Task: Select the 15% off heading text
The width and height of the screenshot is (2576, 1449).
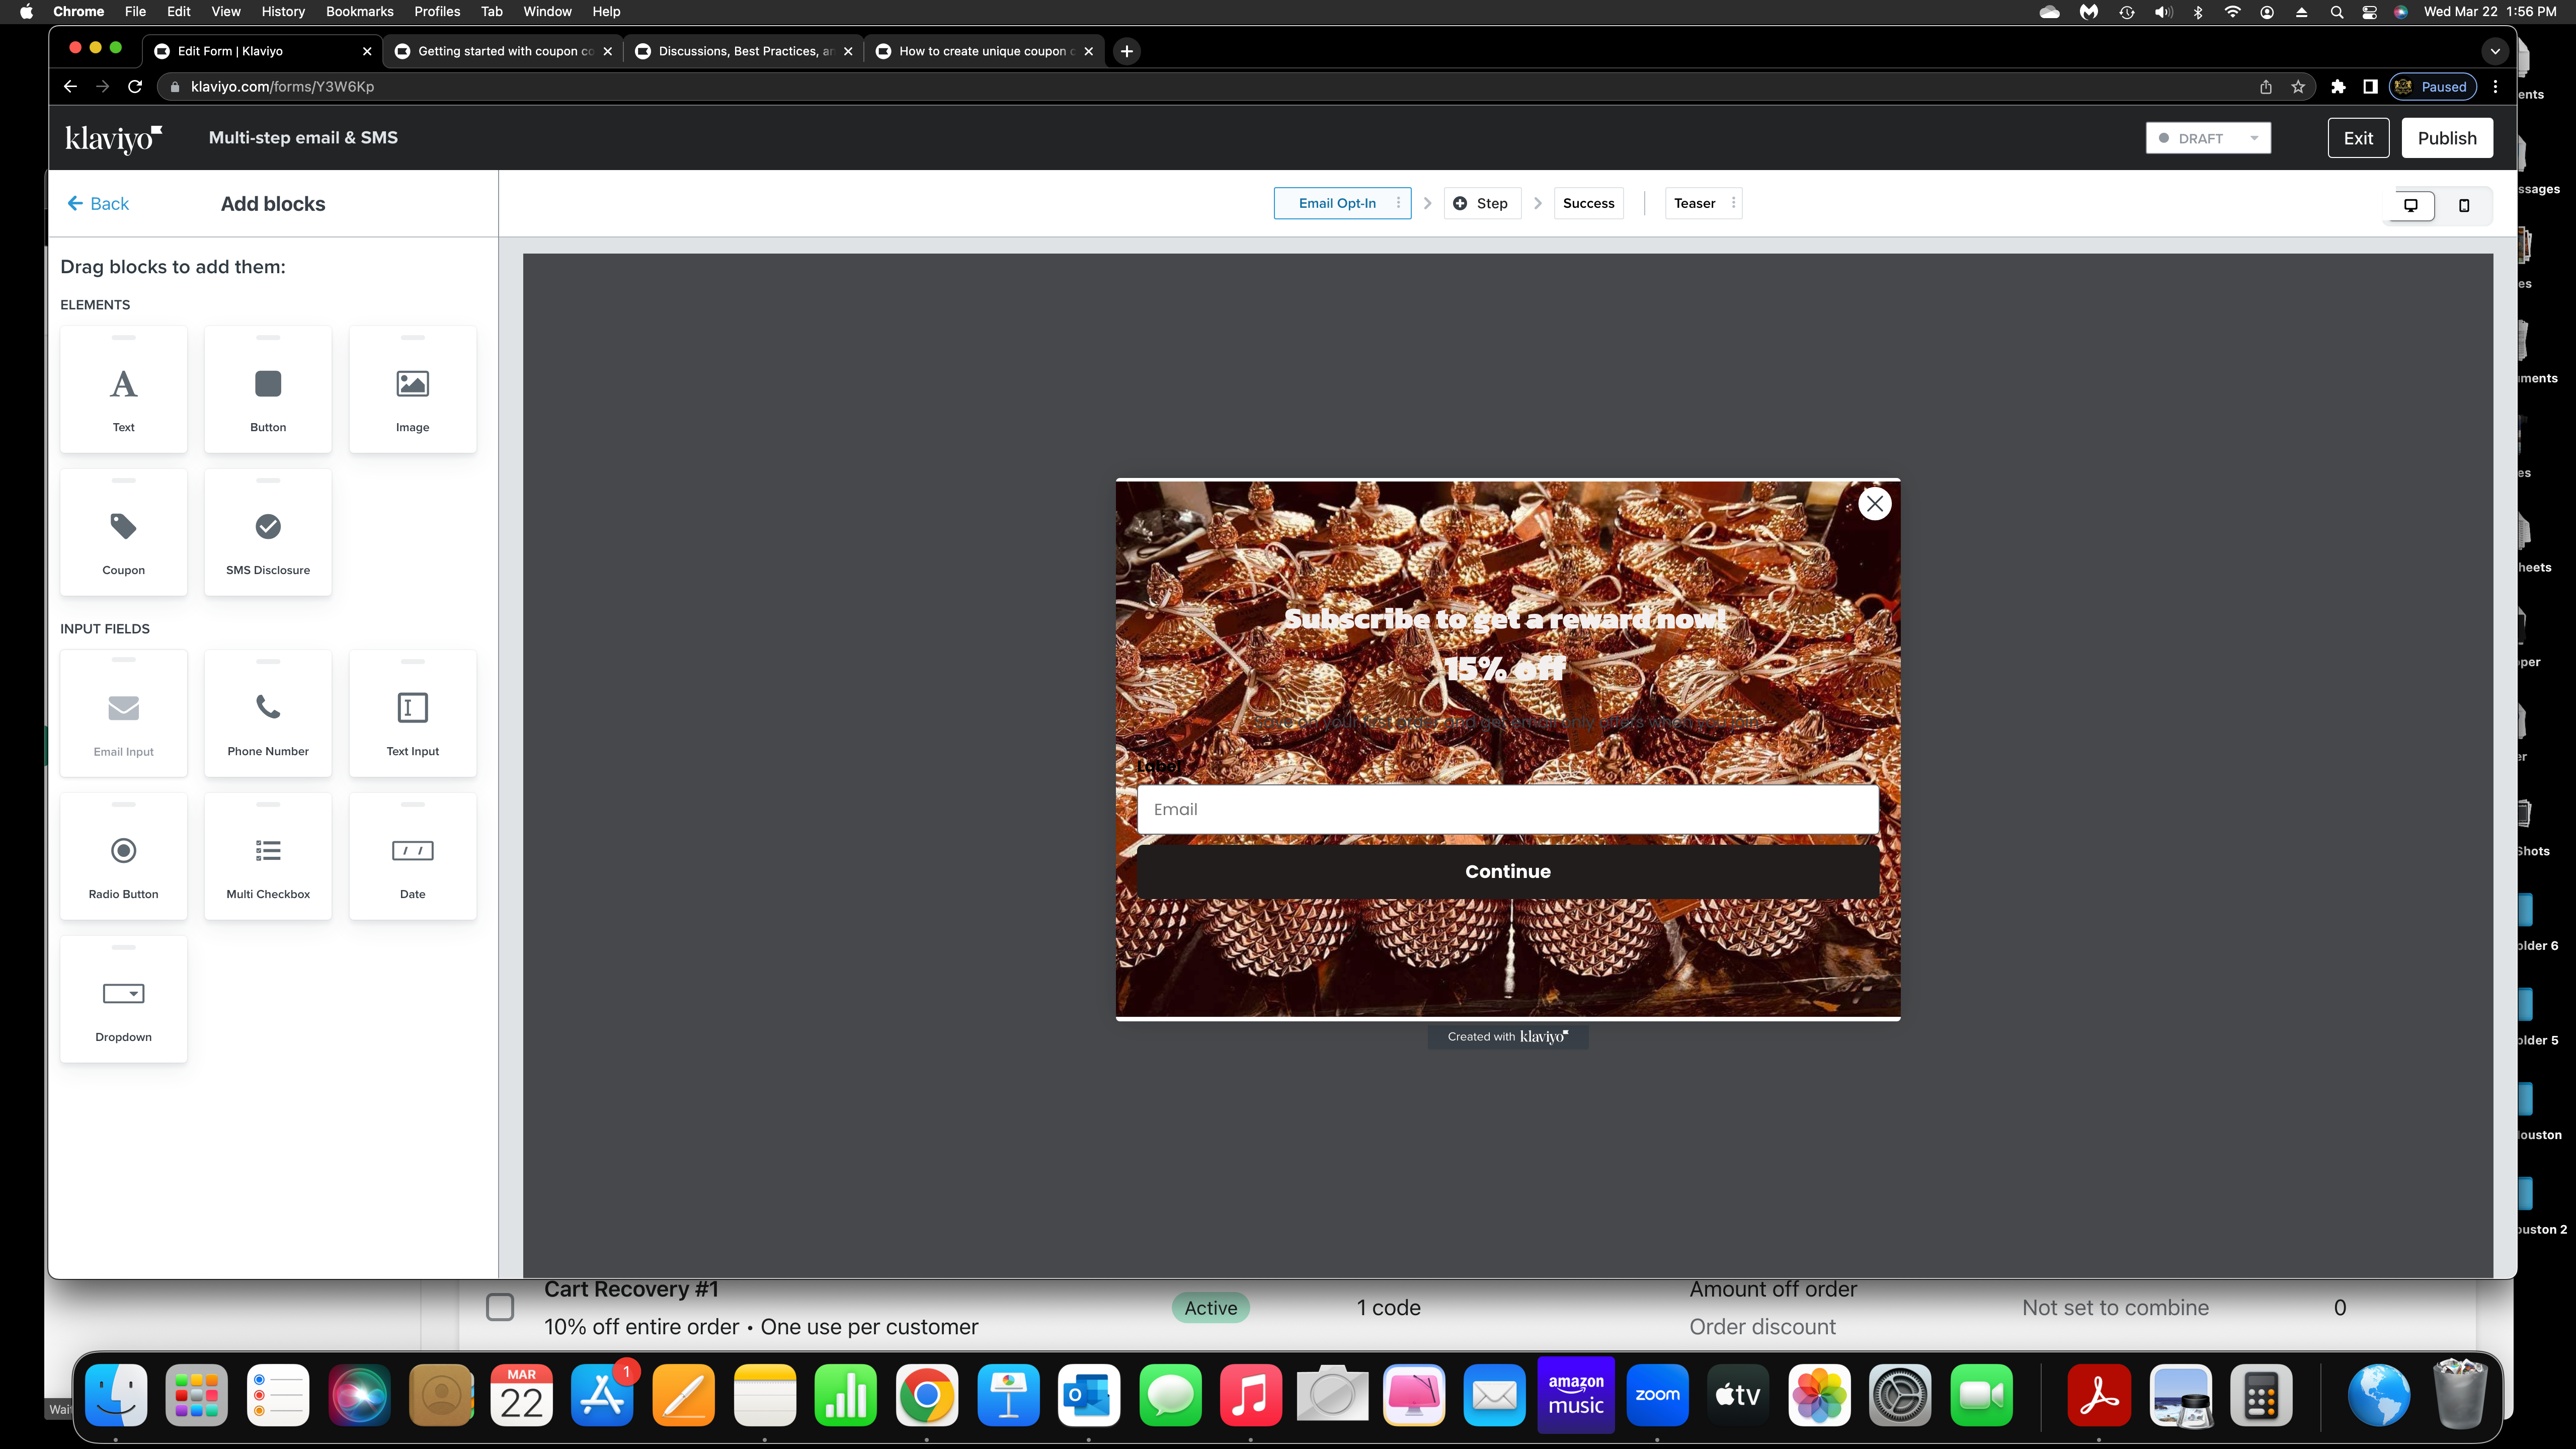Action: point(1504,668)
